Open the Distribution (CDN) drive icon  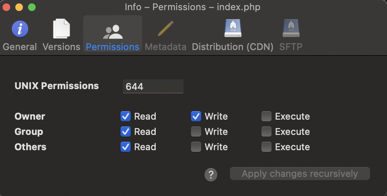[233, 29]
